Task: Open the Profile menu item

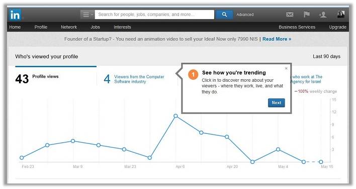Action: point(41,27)
